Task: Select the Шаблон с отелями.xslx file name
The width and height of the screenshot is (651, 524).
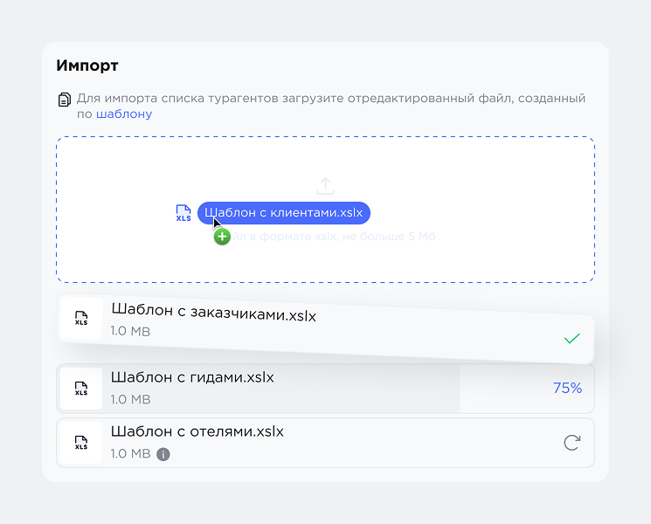Action: (x=197, y=431)
